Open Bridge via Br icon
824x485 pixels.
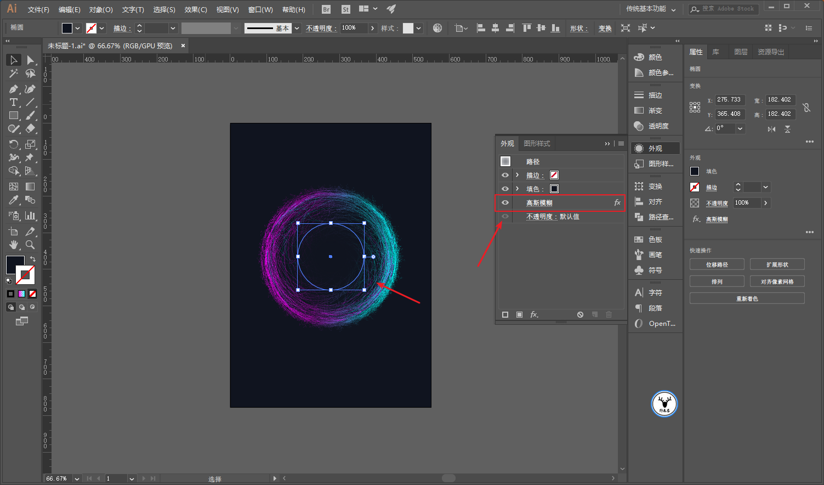pos(326,9)
